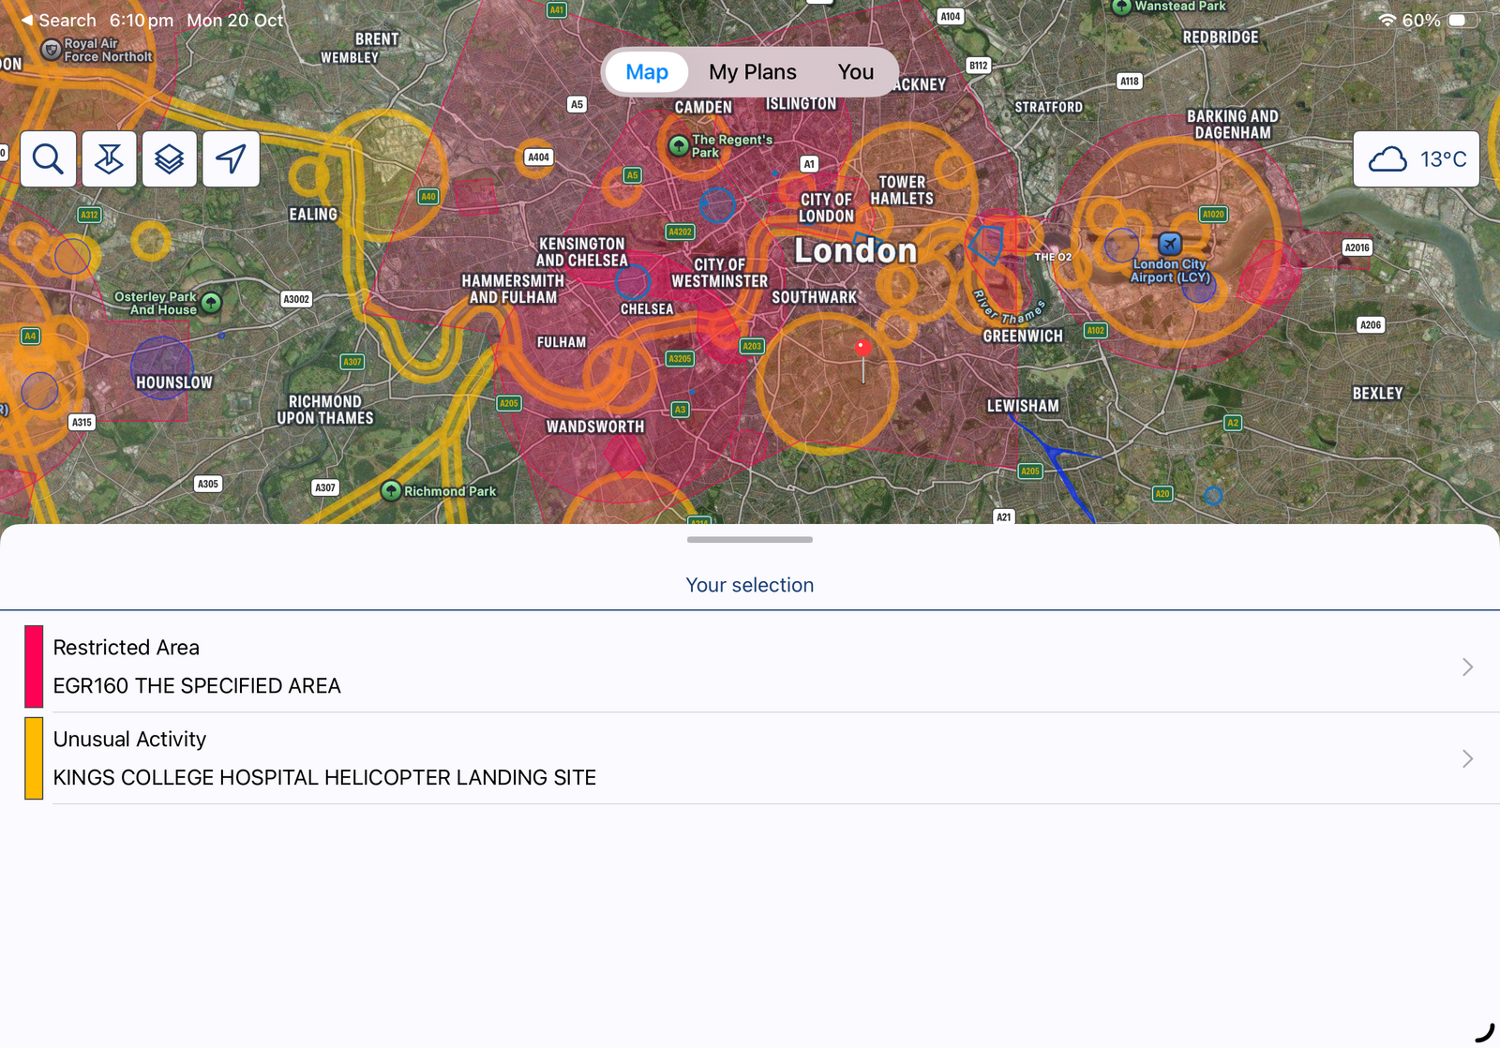Screen dimensions: 1500x1048
Task: Open the map layers stack icon
Action: (x=170, y=159)
